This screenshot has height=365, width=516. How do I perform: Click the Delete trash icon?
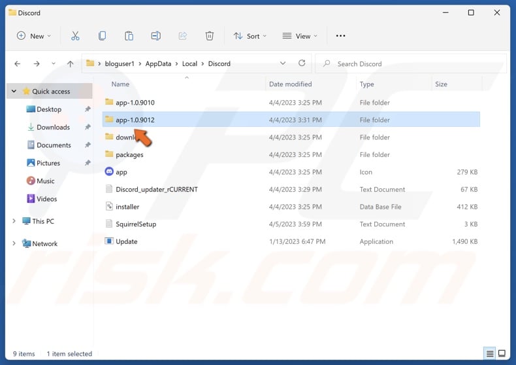coord(209,36)
